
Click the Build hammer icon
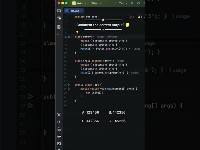(59, 115)
